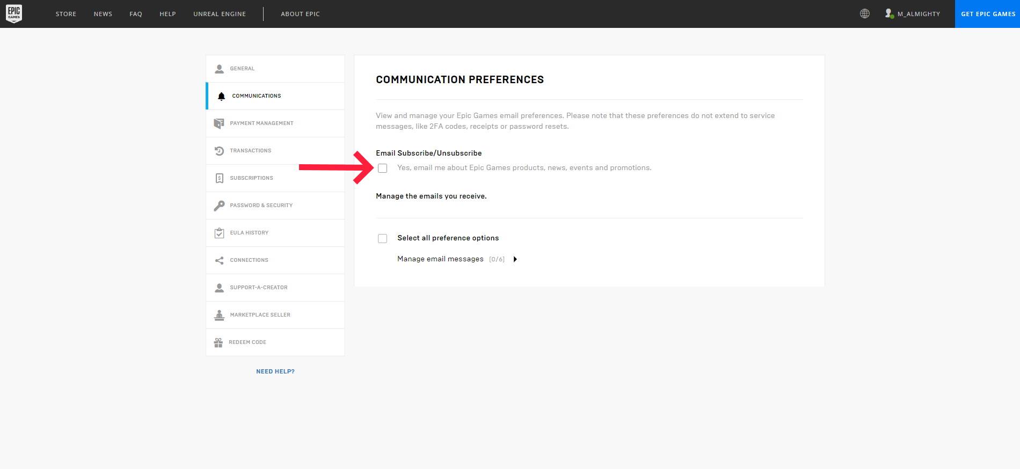This screenshot has width=1020, height=469.
Task: Open the Marketplace Seller sidebar entry
Action: pyautogui.click(x=260, y=315)
